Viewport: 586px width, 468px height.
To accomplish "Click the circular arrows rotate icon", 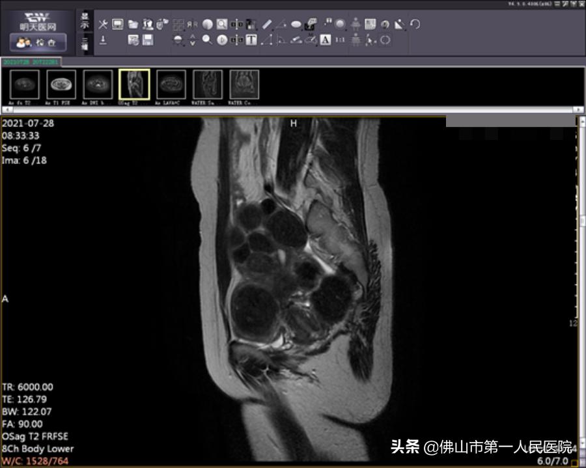I will pos(385,40).
